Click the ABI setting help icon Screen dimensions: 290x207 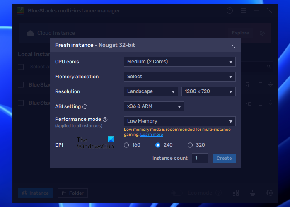click(85, 107)
